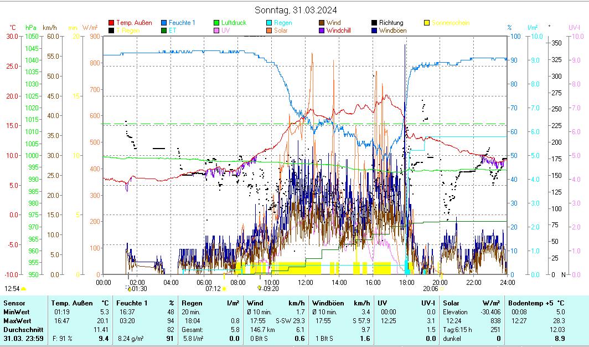The width and height of the screenshot is (589, 347).
Task: Click the chart title 'Sonntag, 31.03.2024'
Action: tap(296, 10)
